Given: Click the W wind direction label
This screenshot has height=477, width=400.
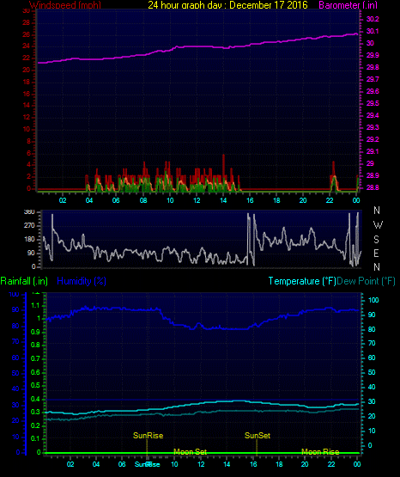Looking at the screenshot, I should pyautogui.click(x=378, y=225).
